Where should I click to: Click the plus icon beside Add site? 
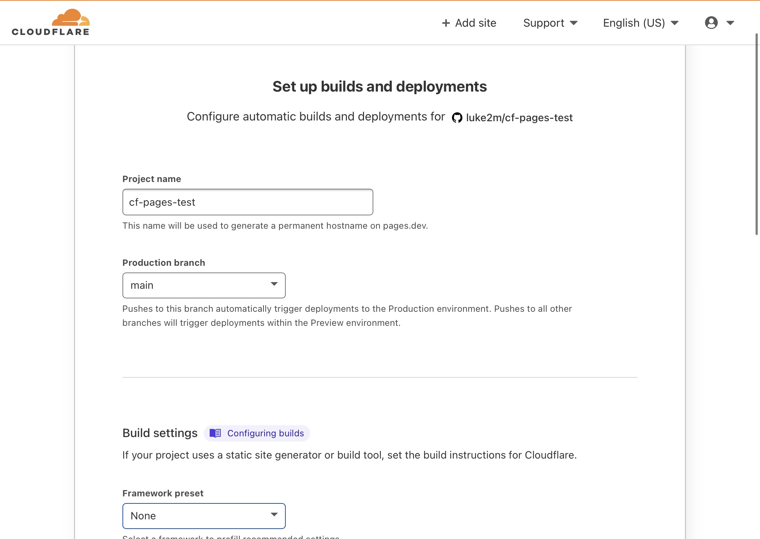point(446,23)
